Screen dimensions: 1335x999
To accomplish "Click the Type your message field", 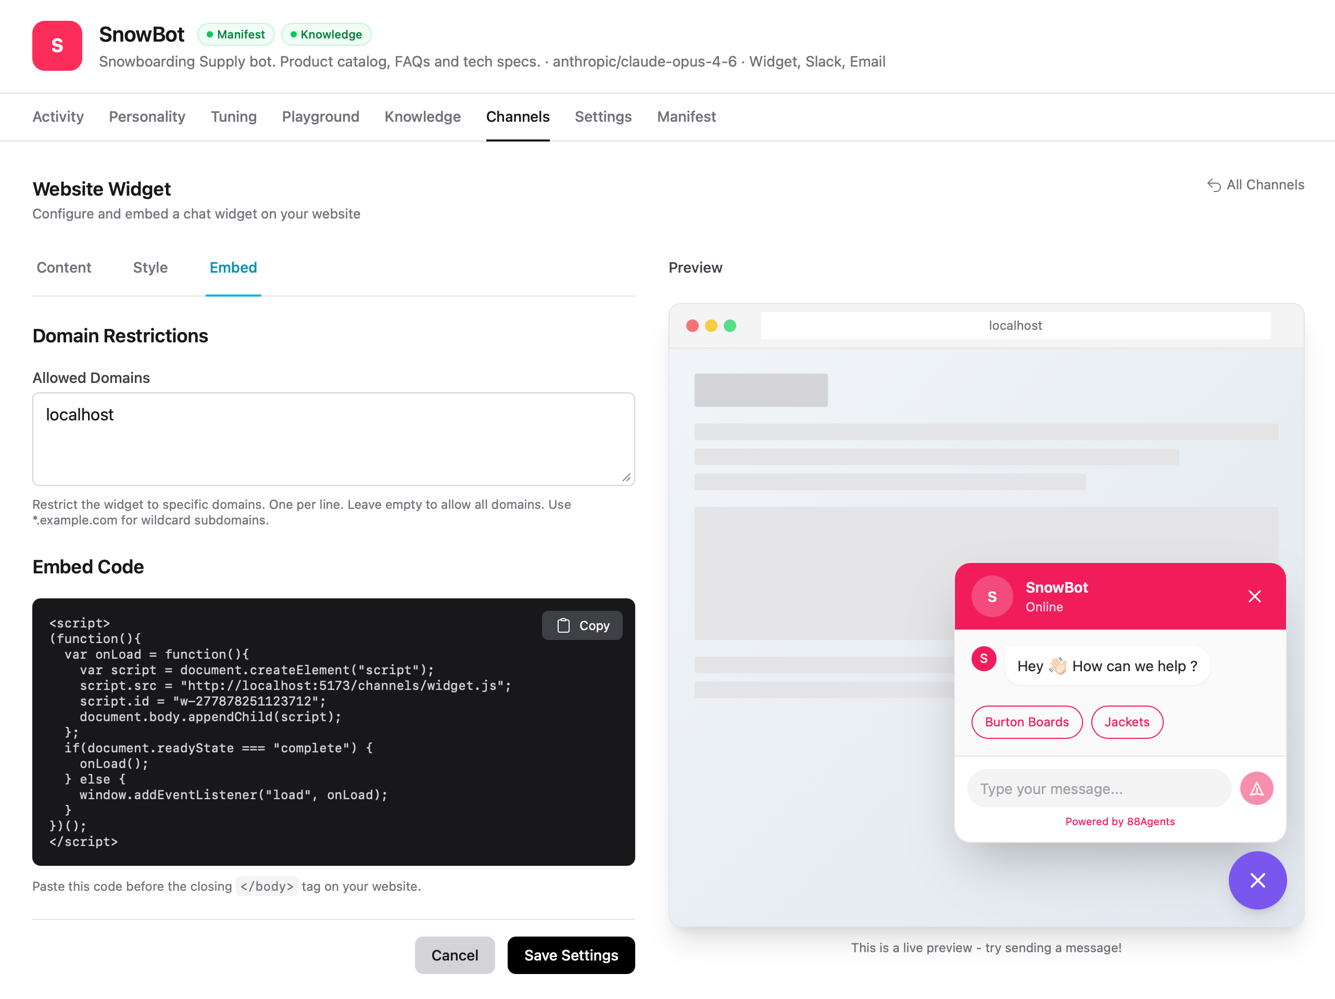I will [1099, 788].
